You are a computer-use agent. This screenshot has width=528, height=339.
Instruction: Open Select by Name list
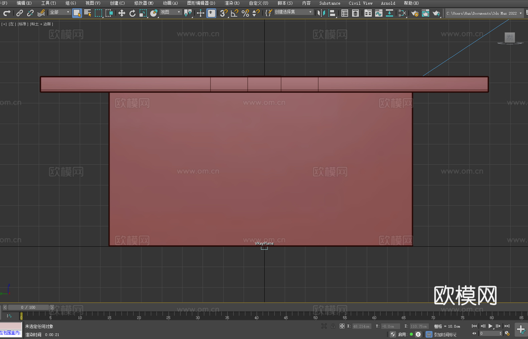pos(88,13)
